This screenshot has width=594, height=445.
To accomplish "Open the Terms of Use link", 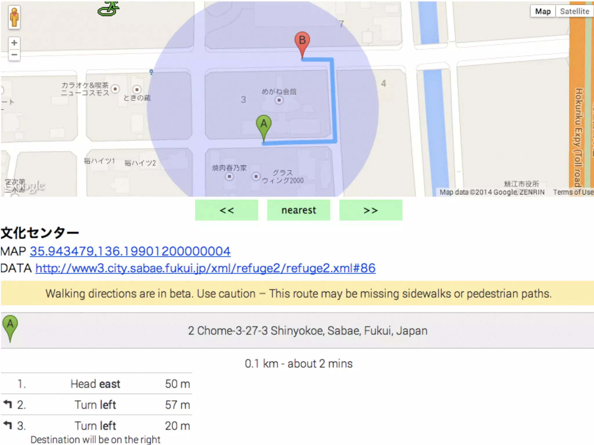I will [x=573, y=192].
